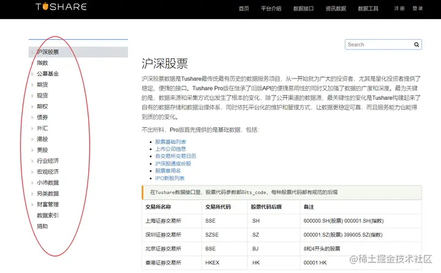Select 宏观经济 in sidebar
Viewport: 441px width, 273px height.
click(48, 172)
